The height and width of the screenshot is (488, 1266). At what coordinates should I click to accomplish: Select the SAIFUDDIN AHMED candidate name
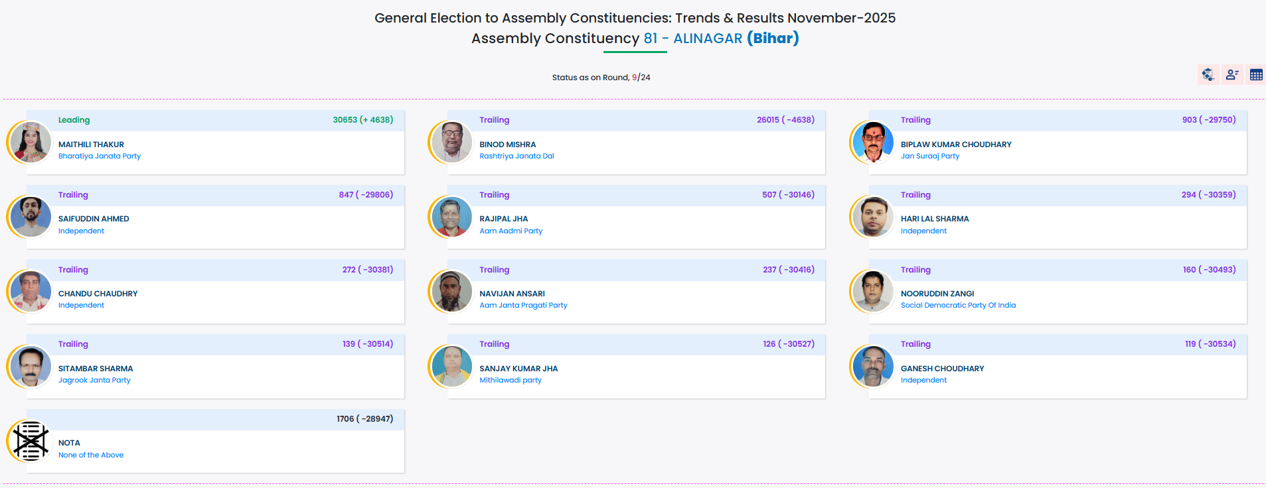coord(94,219)
